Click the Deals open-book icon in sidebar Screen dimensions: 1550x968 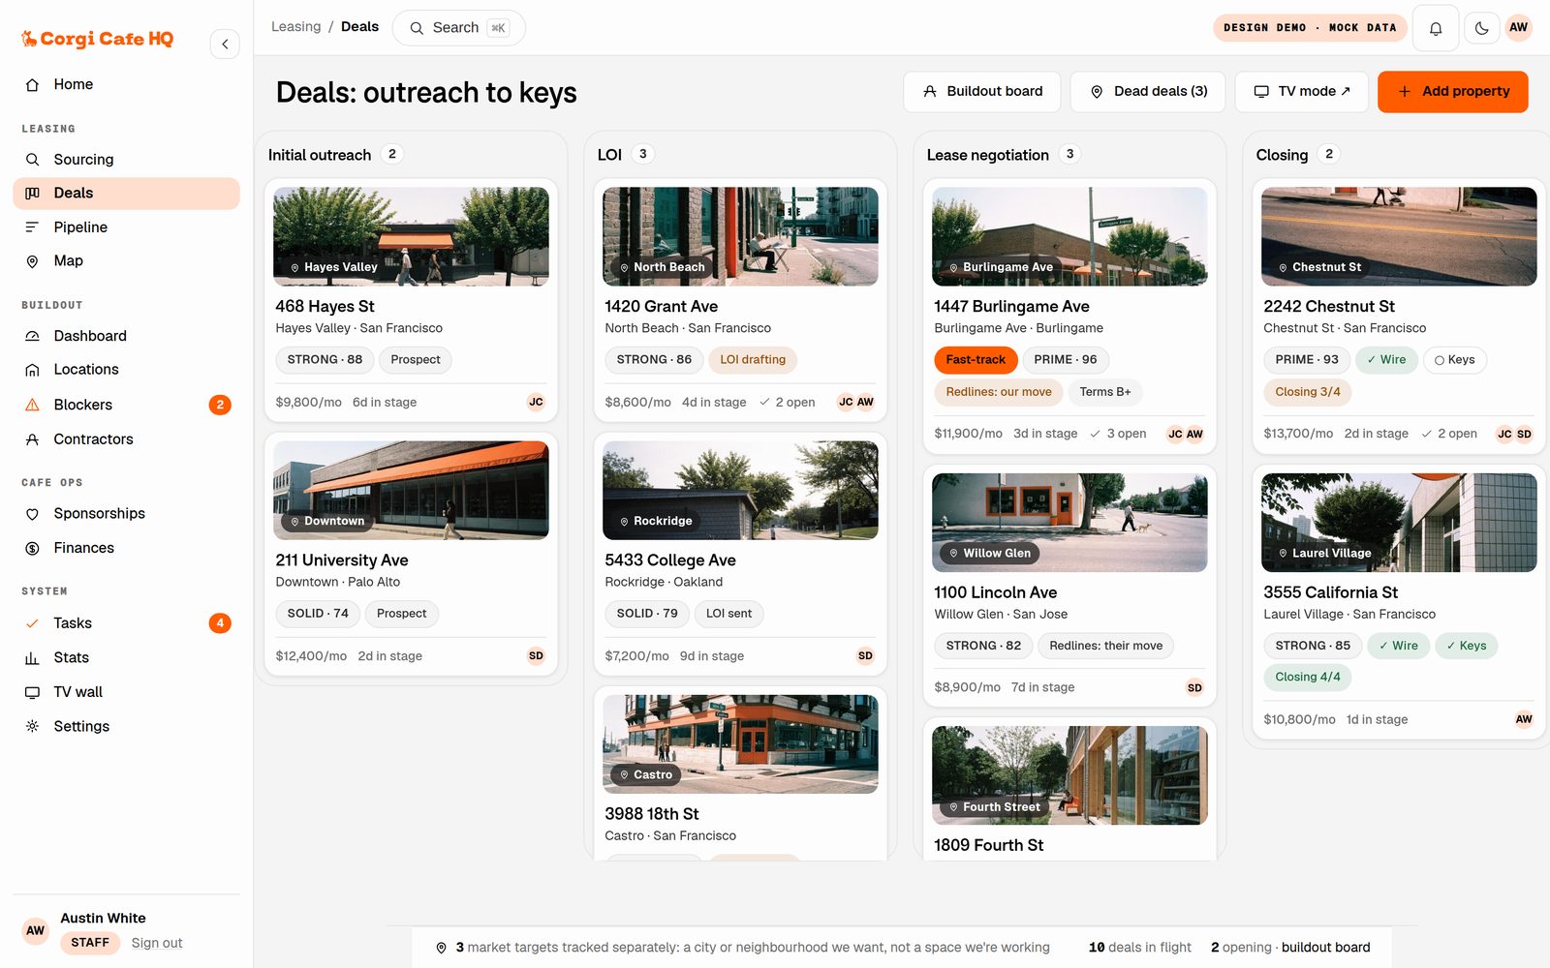pos(32,194)
